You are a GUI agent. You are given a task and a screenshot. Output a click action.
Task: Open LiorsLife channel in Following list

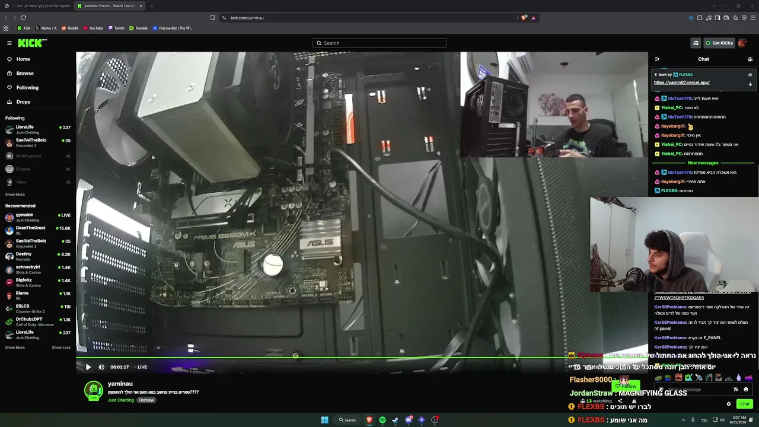click(38, 129)
